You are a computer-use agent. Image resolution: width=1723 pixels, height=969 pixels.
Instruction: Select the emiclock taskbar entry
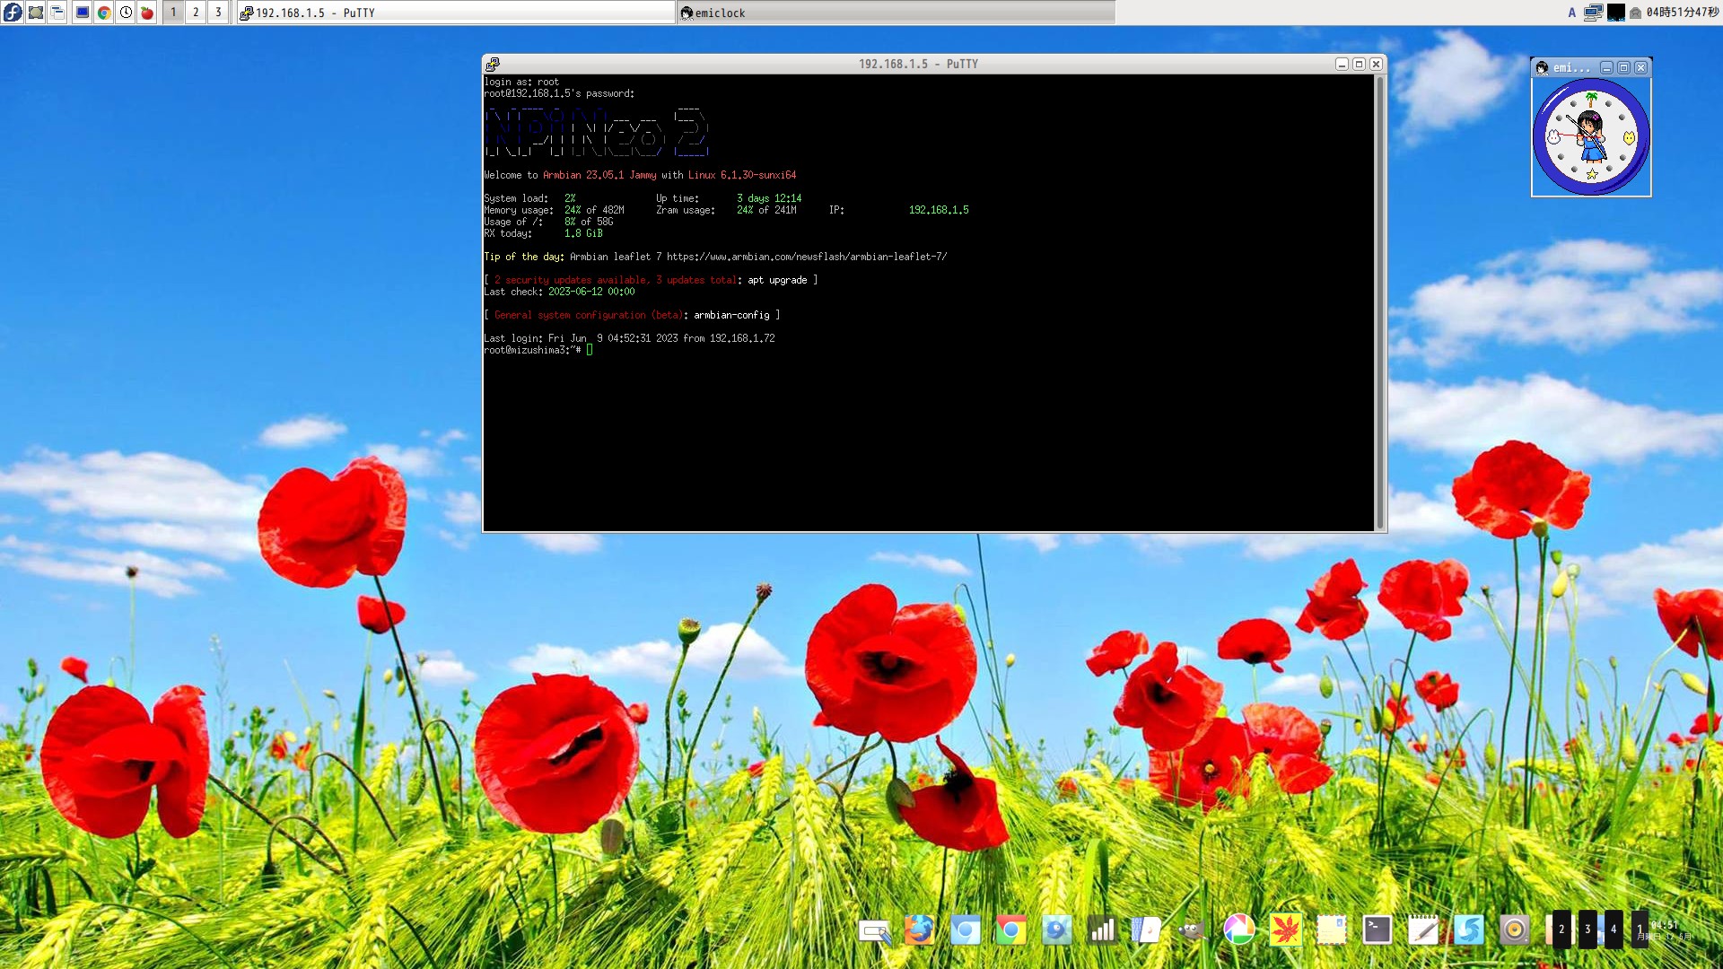click(x=896, y=12)
